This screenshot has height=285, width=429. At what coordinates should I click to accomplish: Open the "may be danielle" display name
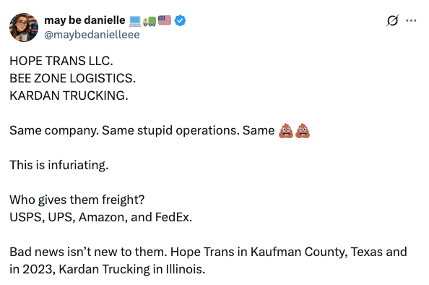pyautogui.click(x=84, y=20)
